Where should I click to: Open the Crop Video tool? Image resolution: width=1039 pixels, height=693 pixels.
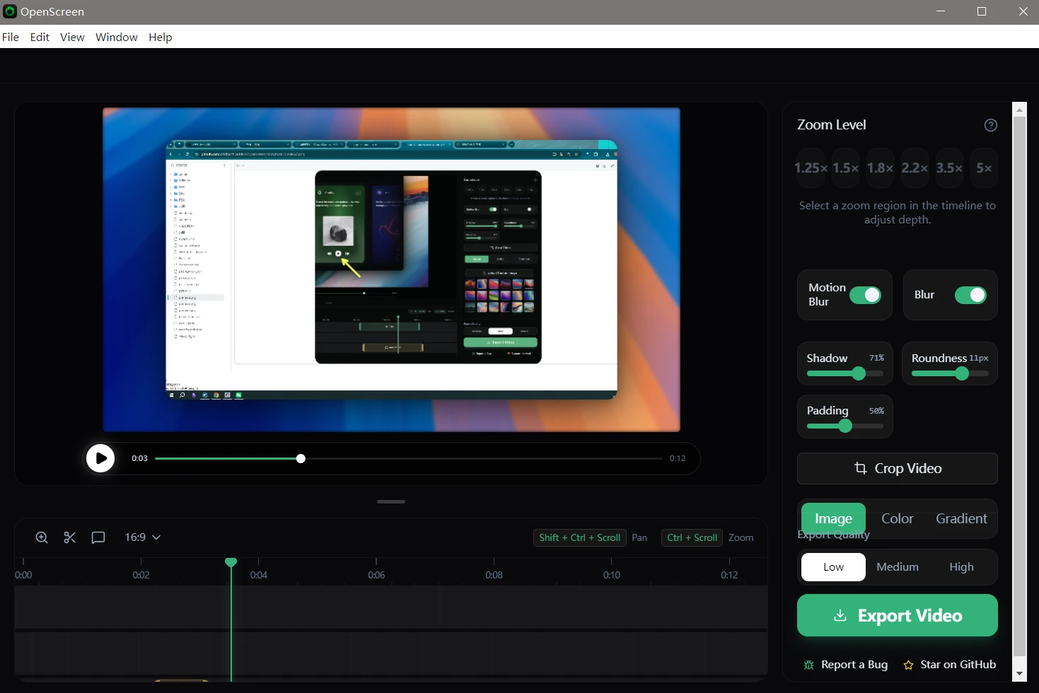(897, 469)
